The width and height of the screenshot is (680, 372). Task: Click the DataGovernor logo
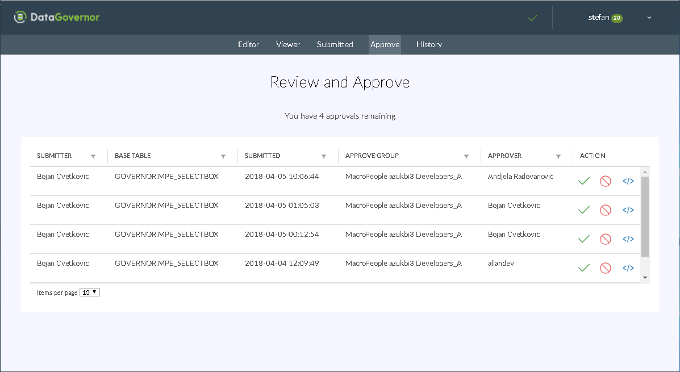[57, 18]
